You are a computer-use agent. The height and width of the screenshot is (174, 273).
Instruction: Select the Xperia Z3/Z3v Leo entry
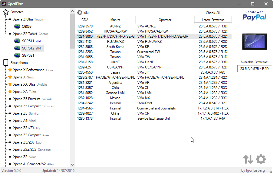coord(27,142)
